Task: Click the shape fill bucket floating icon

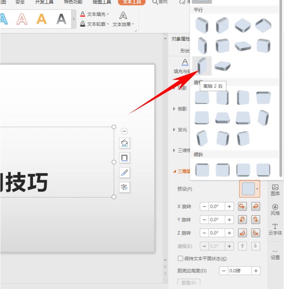Action: (124, 143)
